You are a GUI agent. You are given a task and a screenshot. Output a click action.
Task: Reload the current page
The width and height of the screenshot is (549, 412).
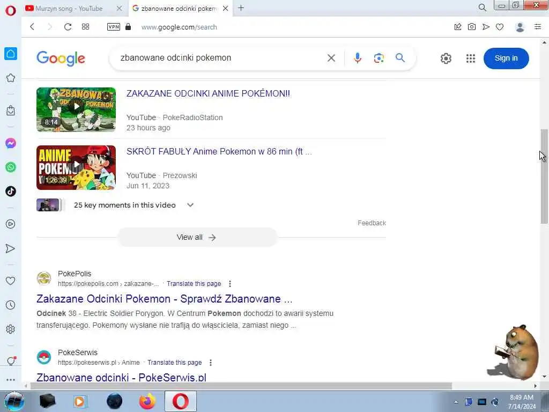[x=68, y=27]
